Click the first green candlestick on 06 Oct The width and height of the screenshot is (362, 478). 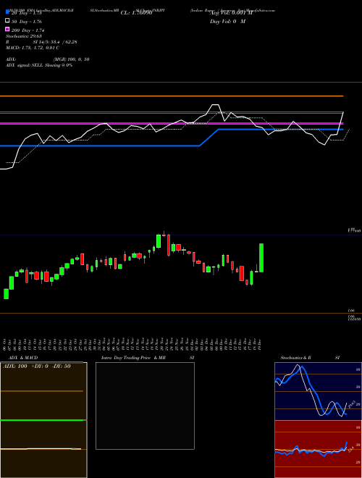6,294
